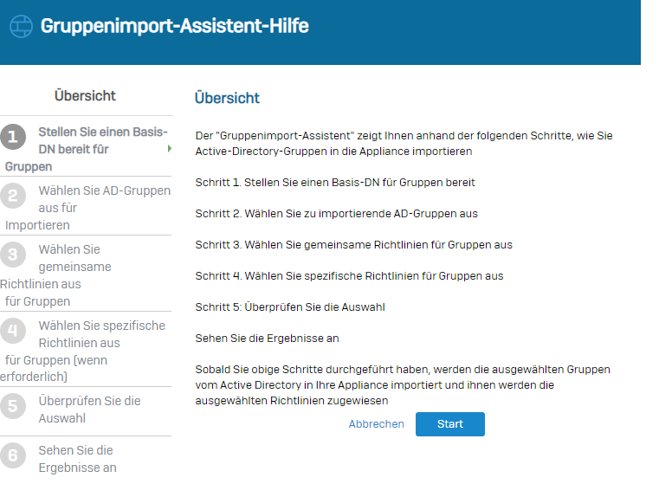The width and height of the screenshot is (659, 484).
Task: Select the step 3 number circle
Action: coord(13,255)
